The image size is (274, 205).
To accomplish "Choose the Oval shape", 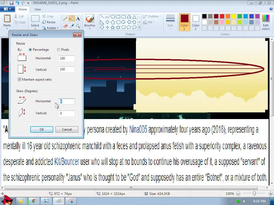I will [x=113, y=17].
